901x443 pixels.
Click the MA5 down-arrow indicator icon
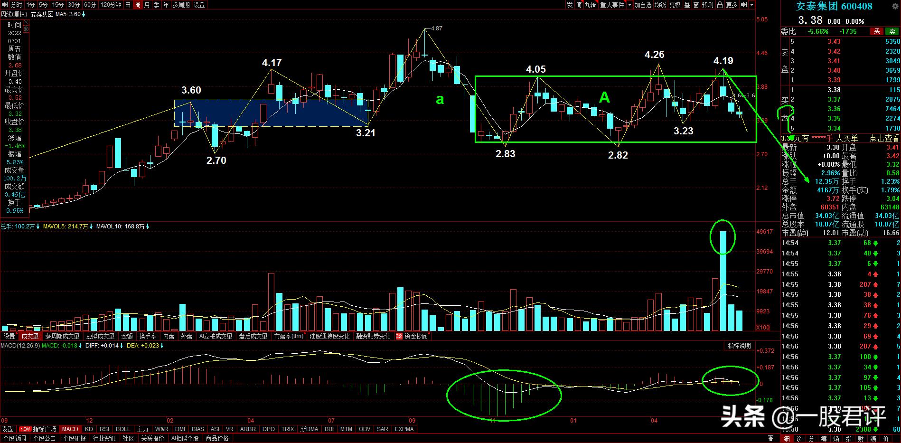[x=84, y=14]
